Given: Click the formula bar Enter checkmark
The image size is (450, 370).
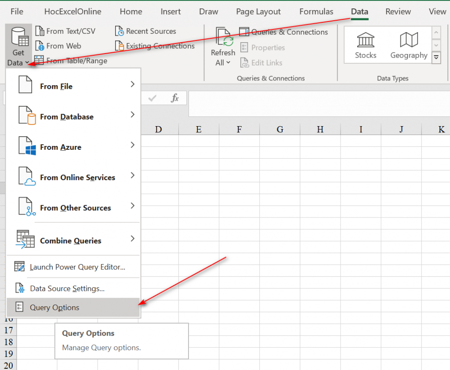Looking at the screenshot, I should click(152, 98).
